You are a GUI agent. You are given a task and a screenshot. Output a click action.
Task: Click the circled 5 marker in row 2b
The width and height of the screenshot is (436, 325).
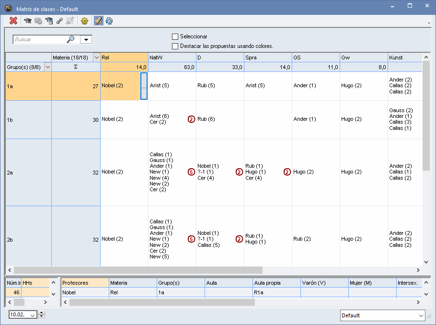tap(191, 239)
